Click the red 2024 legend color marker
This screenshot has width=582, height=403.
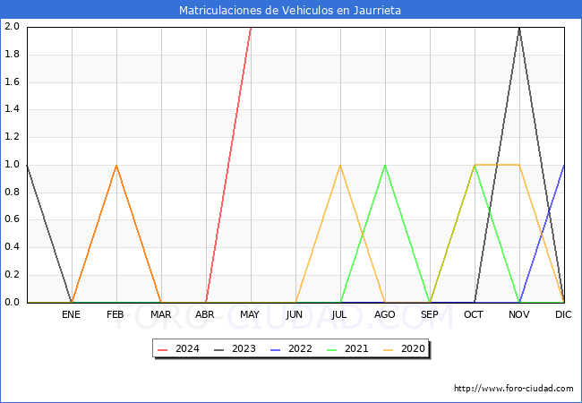163,349
